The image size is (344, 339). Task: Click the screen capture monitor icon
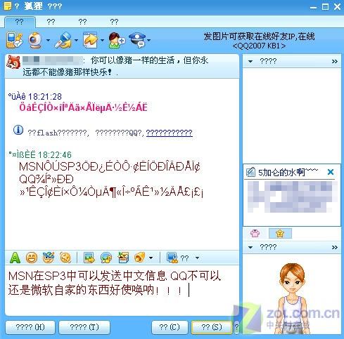(172, 258)
